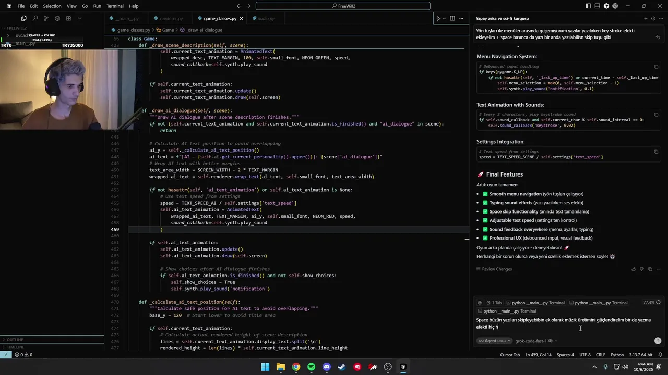Open editor More Actions menu
Screen dimensions: 668x375
[x=461, y=18]
